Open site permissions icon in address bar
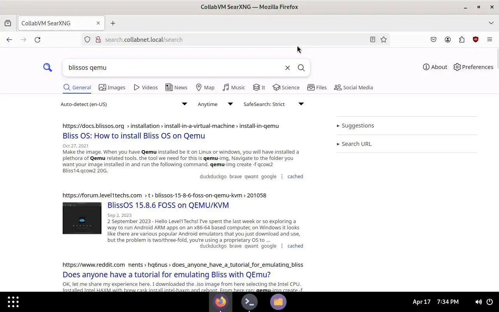The width and height of the screenshot is (499, 312). click(98, 39)
